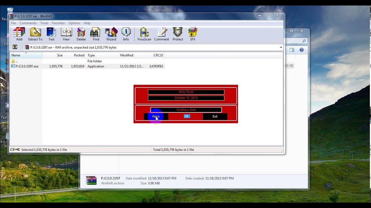Sort by the Name column header
The image size is (371, 208).
click(26, 55)
